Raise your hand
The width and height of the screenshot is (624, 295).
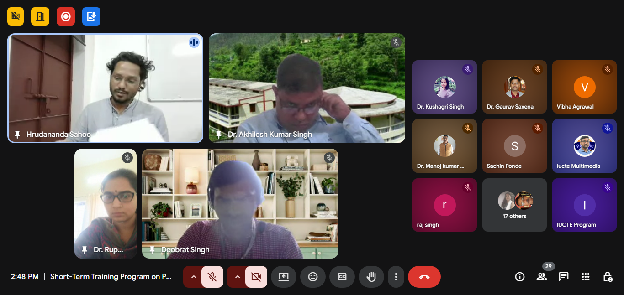pos(371,277)
